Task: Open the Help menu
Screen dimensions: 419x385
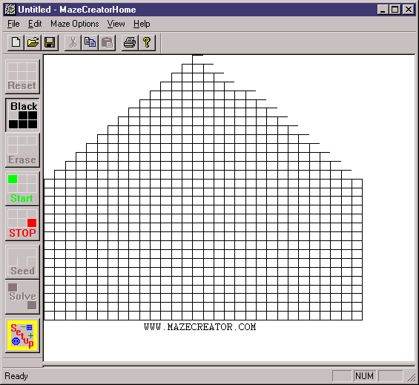Action: click(142, 24)
